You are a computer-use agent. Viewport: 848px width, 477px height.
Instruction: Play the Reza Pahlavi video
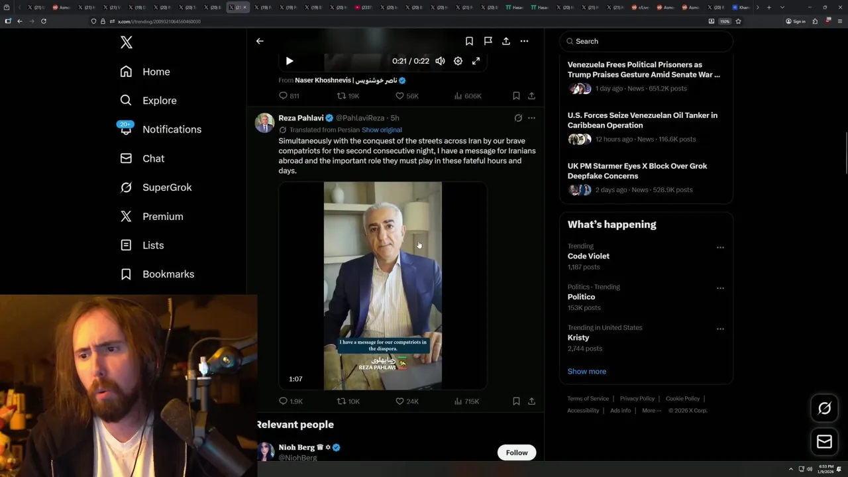382,286
